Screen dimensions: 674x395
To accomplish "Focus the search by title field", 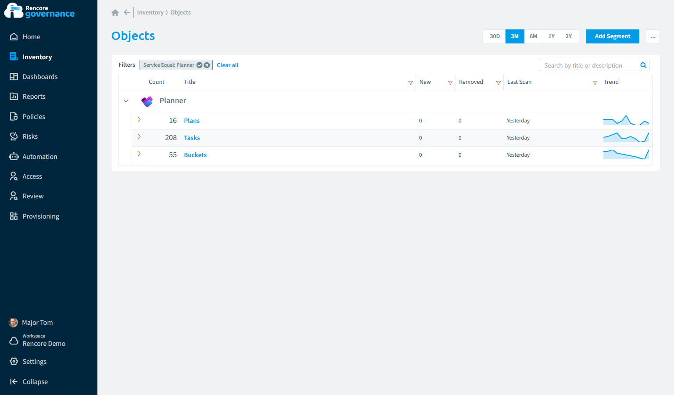I will (590, 65).
